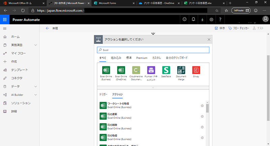Image resolution: width=270 pixels, height=146 pixels.
Task: Add page to favorites star icon
Action: (x=217, y=10)
